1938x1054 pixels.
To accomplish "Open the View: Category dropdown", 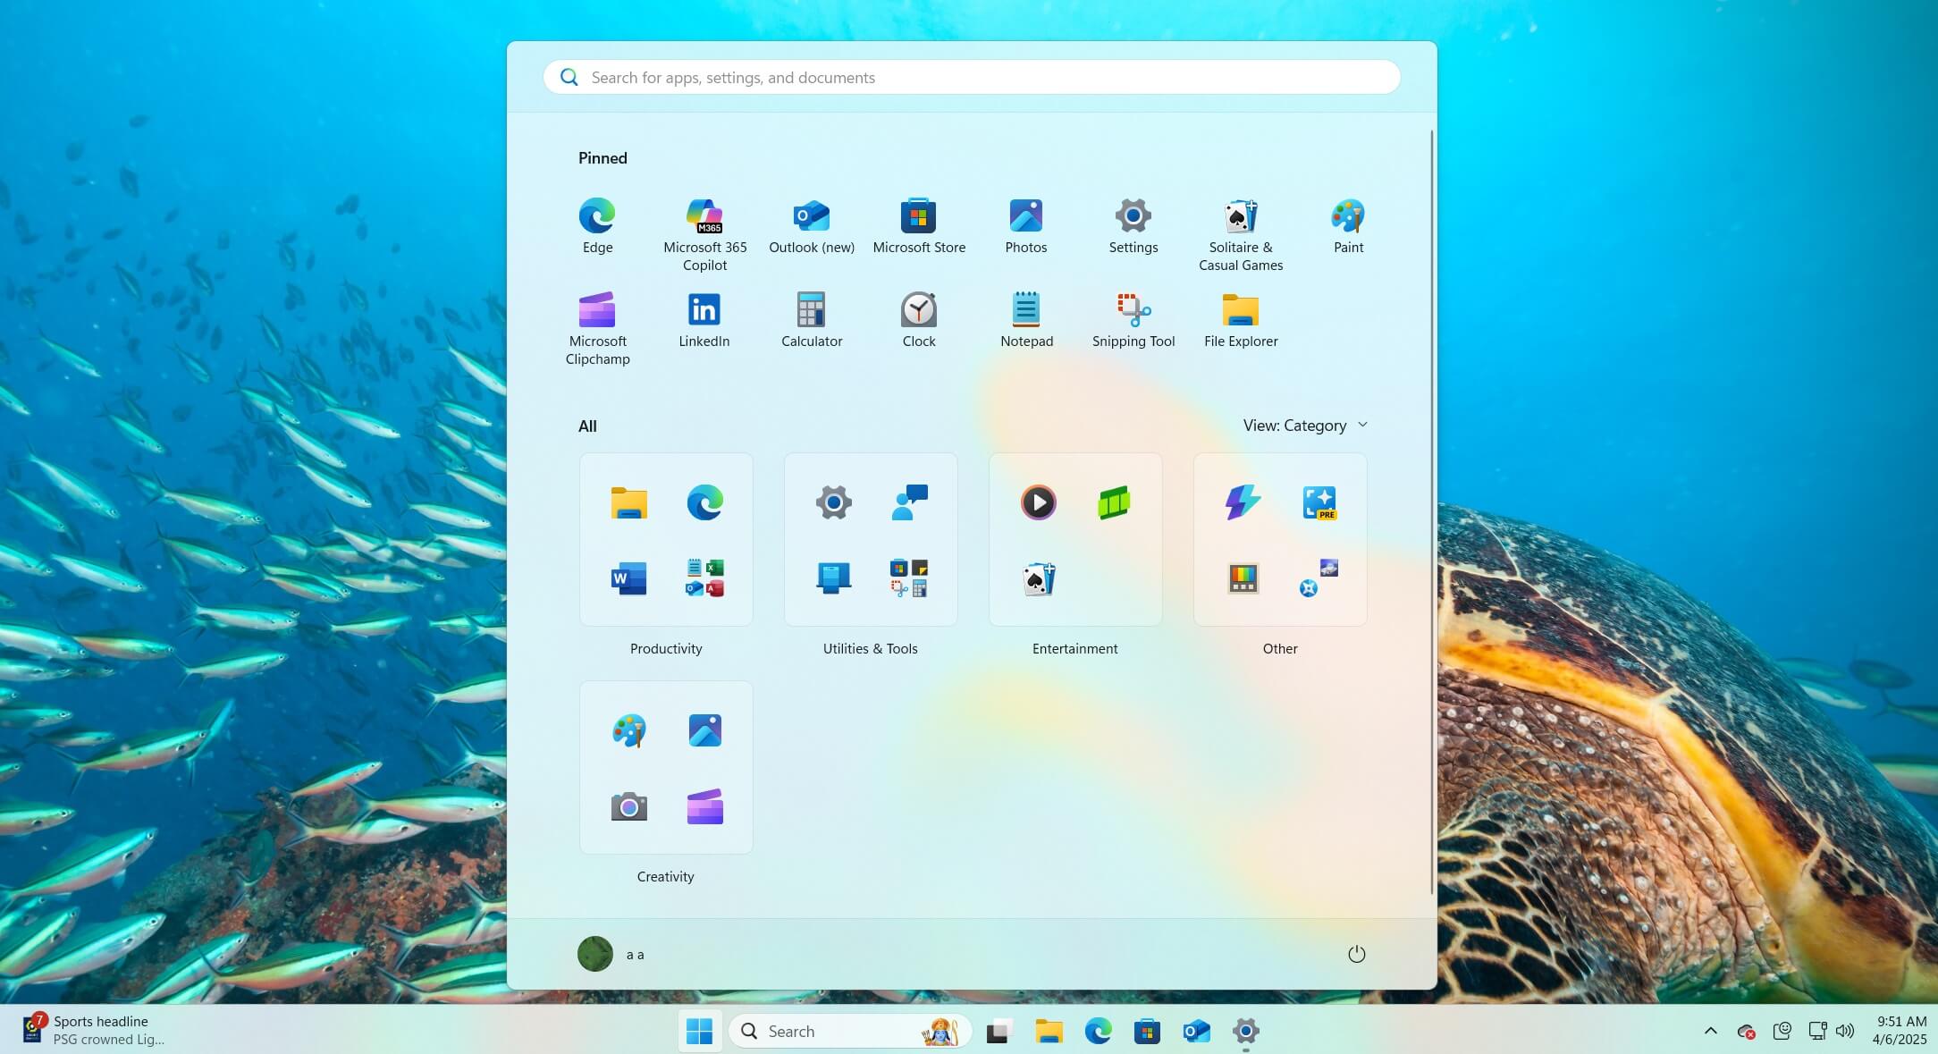I will (x=1305, y=425).
